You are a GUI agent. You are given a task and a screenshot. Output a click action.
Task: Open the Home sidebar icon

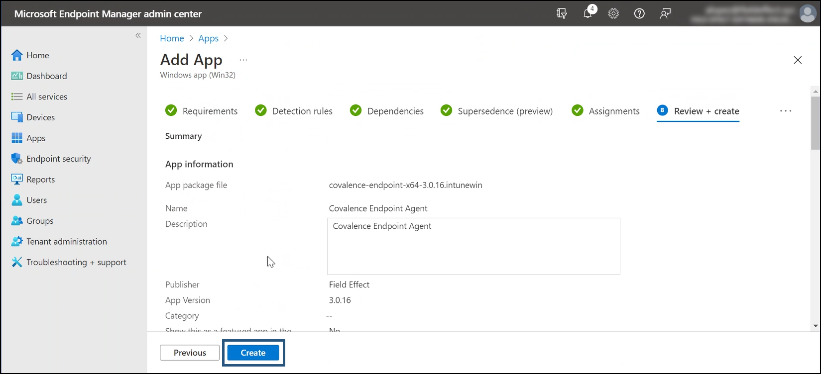[17, 55]
